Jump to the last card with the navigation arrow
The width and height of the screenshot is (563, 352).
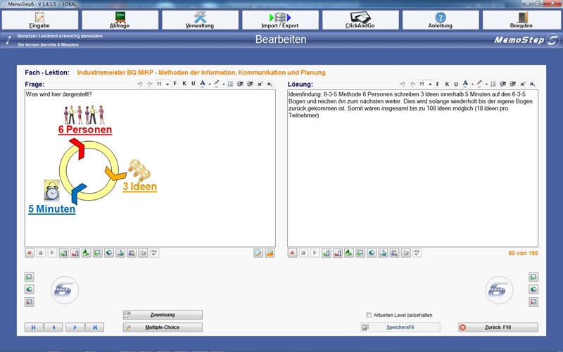click(94, 327)
